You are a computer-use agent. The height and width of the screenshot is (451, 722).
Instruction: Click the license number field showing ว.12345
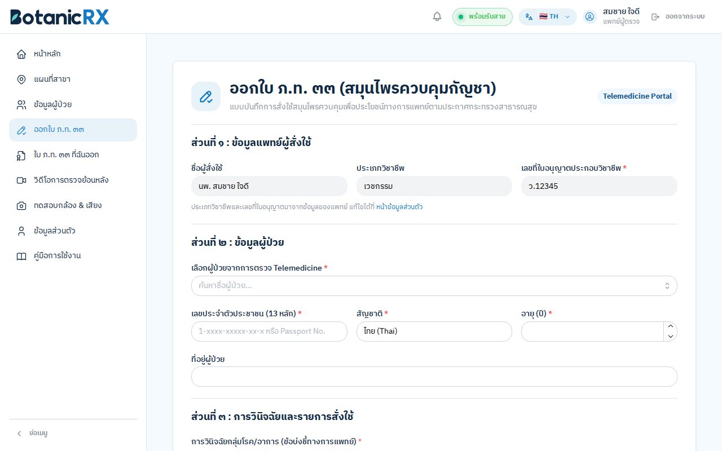pyautogui.click(x=599, y=186)
